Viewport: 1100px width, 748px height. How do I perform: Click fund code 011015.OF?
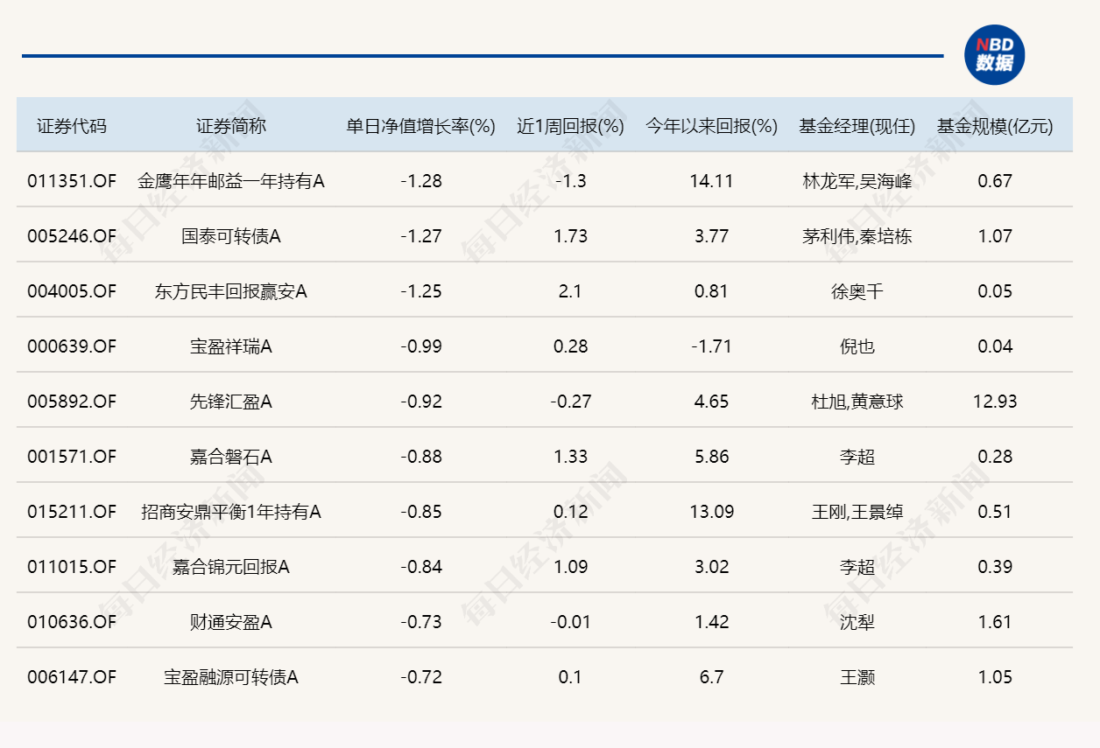(x=72, y=567)
